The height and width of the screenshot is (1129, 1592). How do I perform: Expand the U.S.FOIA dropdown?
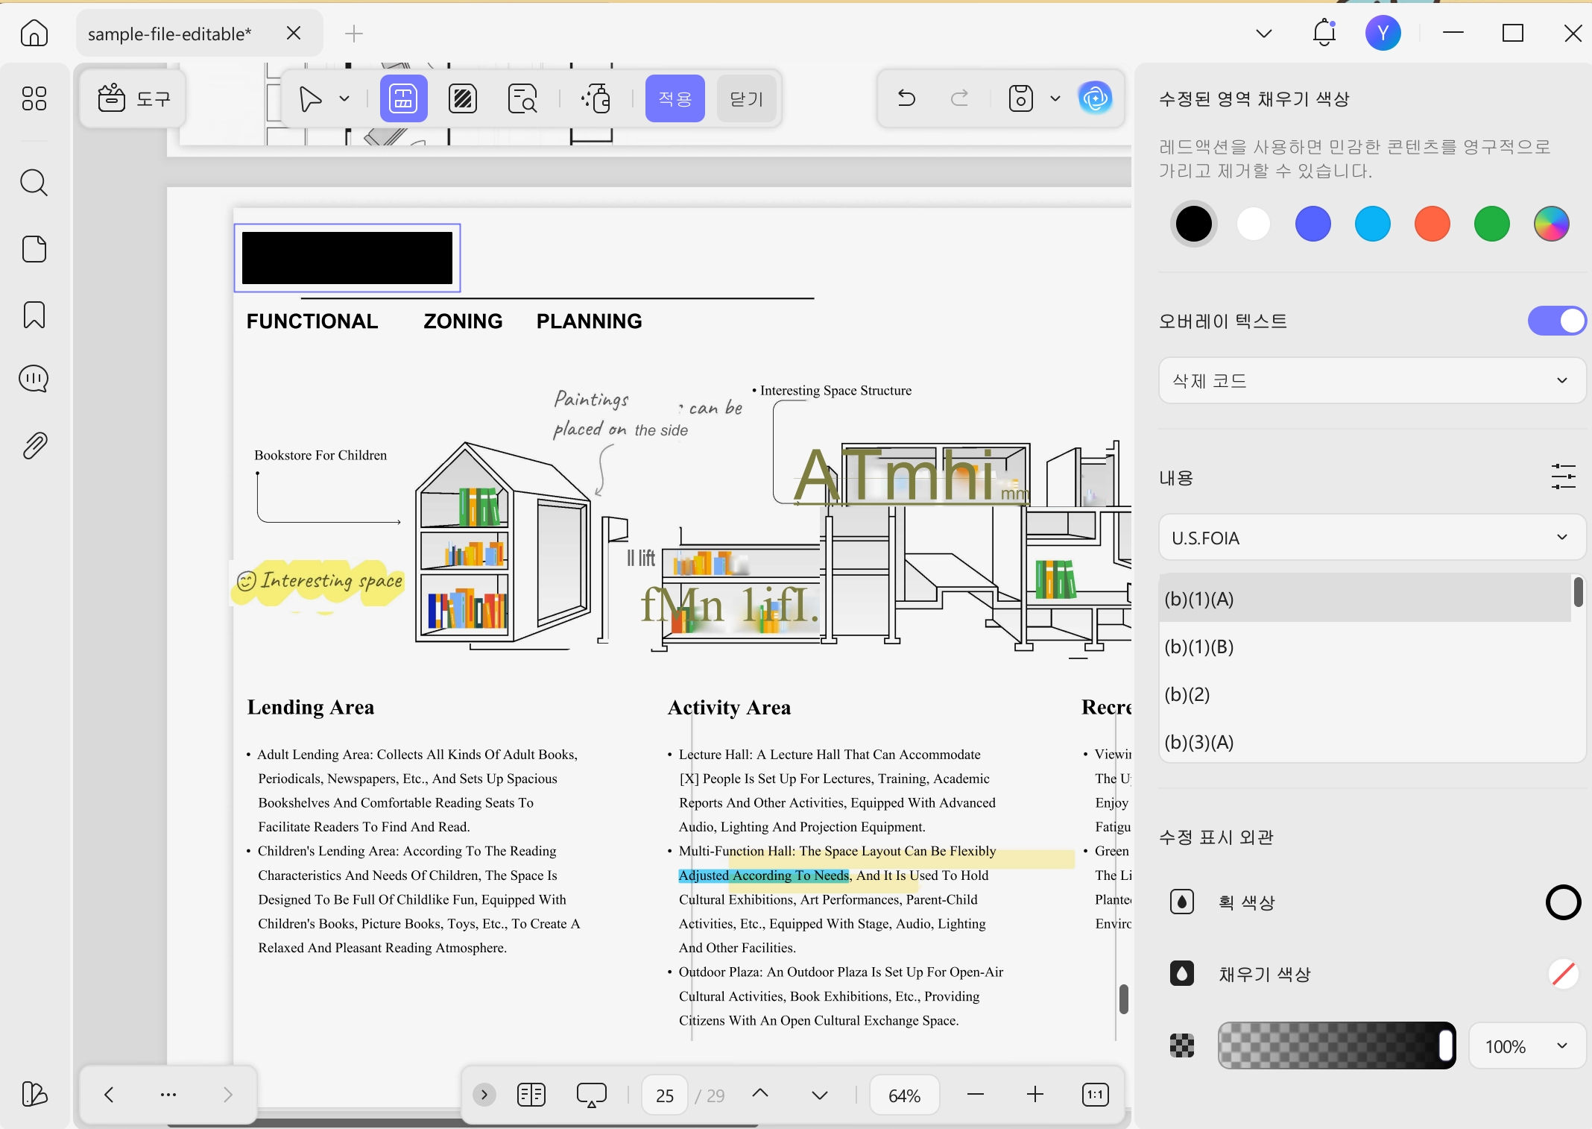pyautogui.click(x=1371, y=538)
